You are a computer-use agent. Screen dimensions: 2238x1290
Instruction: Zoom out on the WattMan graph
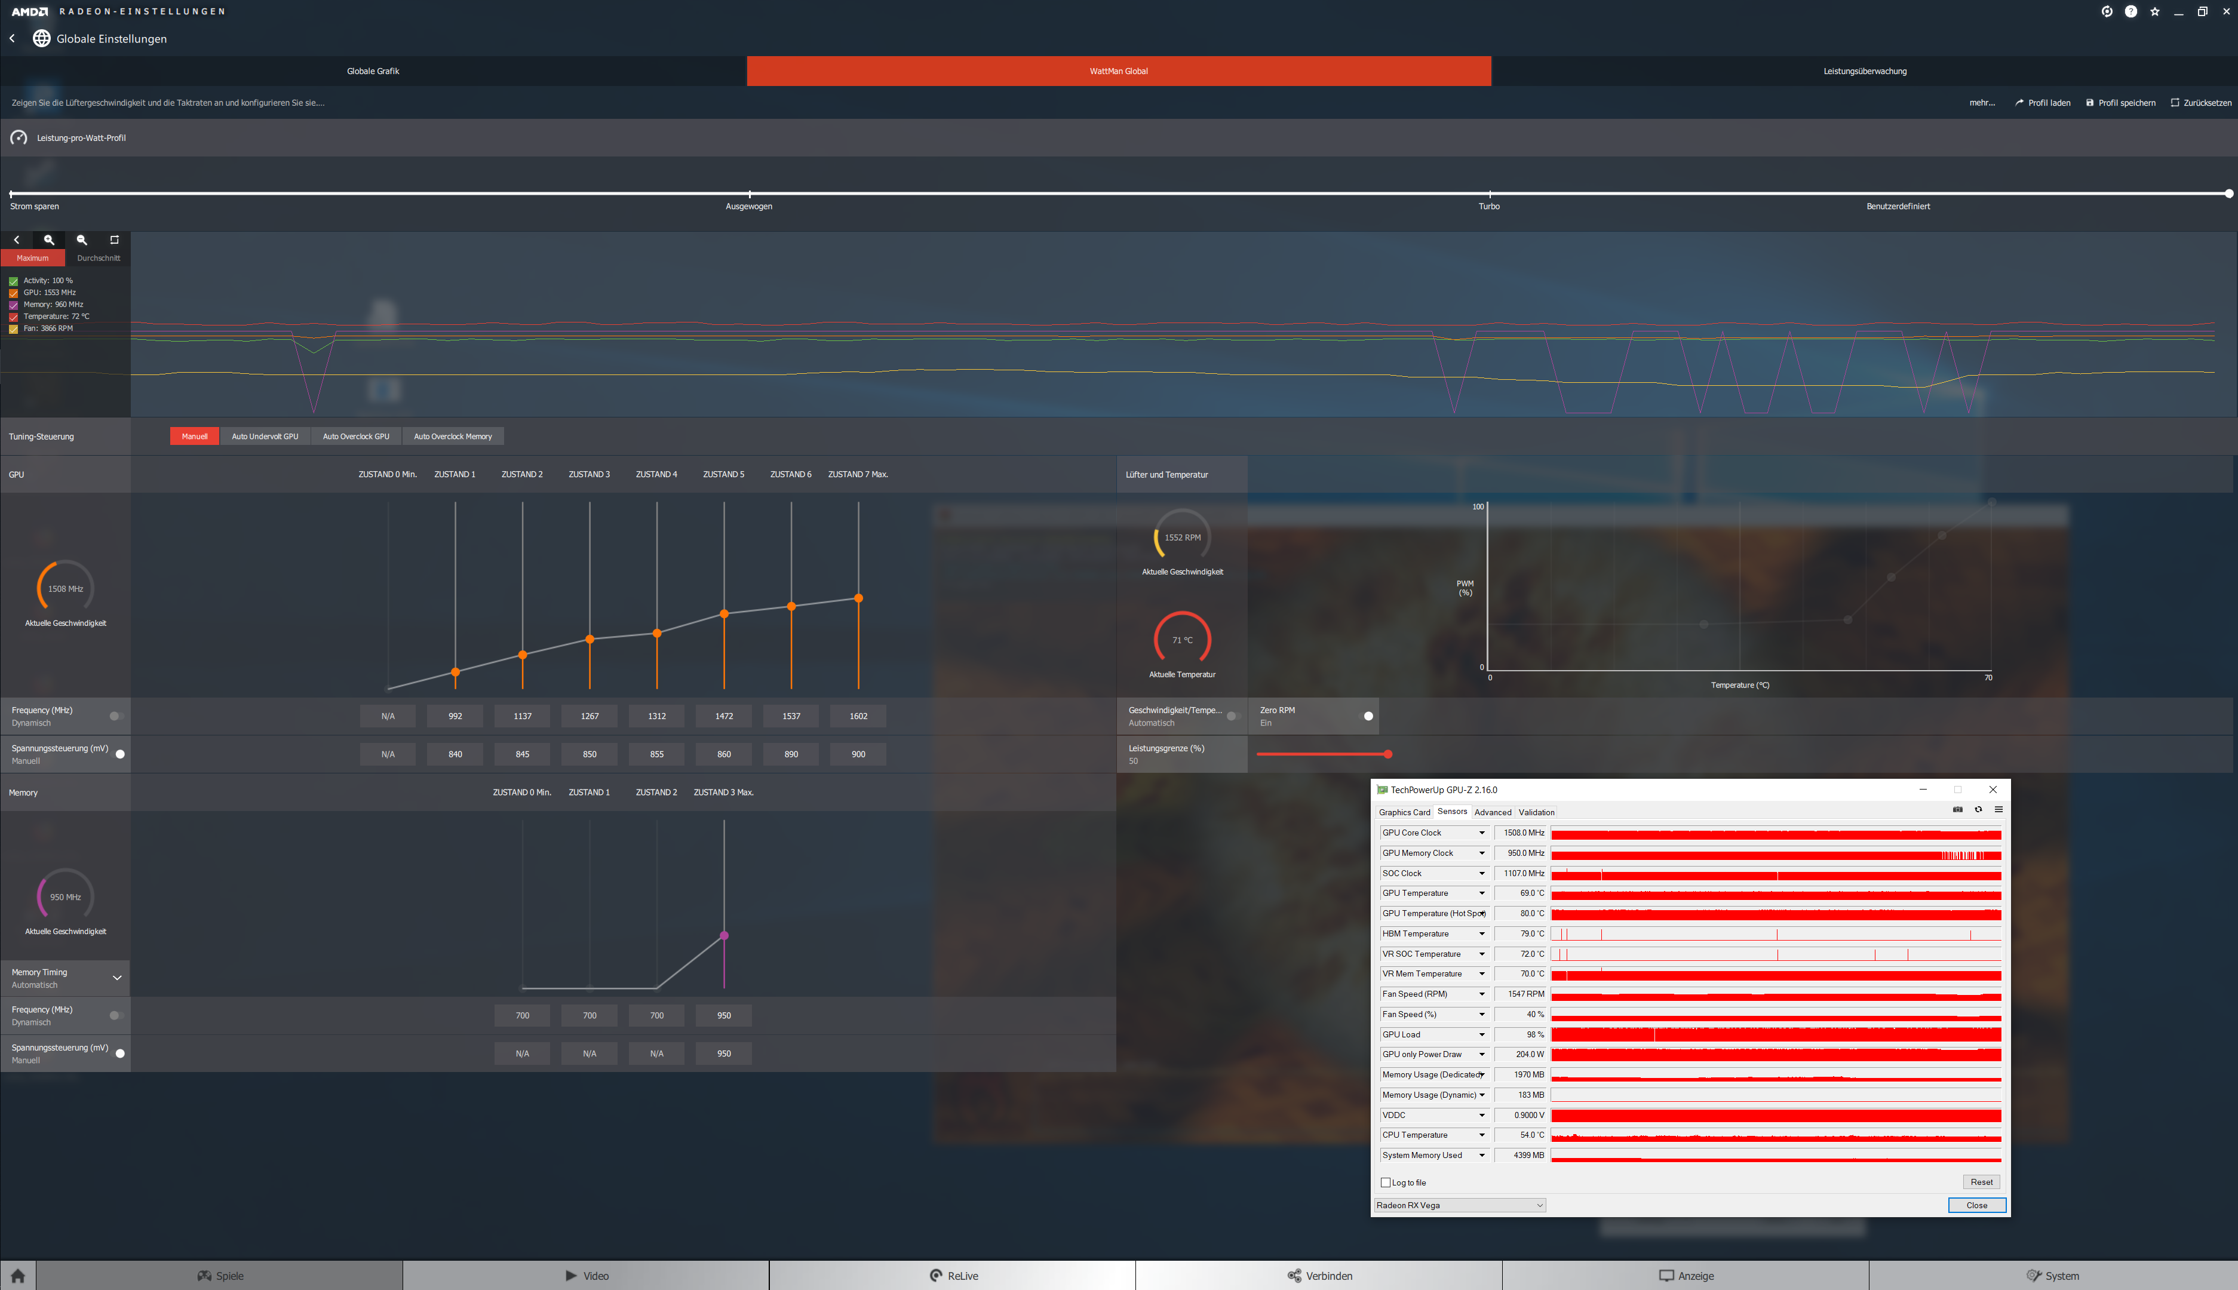point(81,240)
